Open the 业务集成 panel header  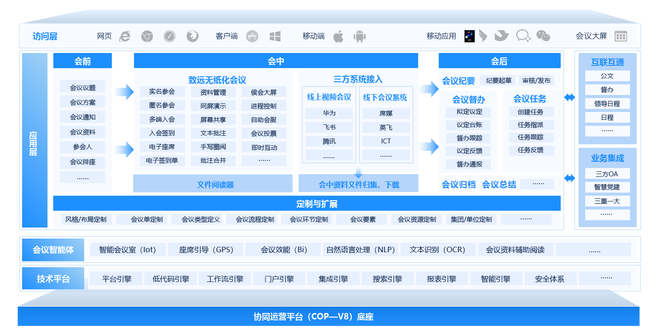coord(607,158)
